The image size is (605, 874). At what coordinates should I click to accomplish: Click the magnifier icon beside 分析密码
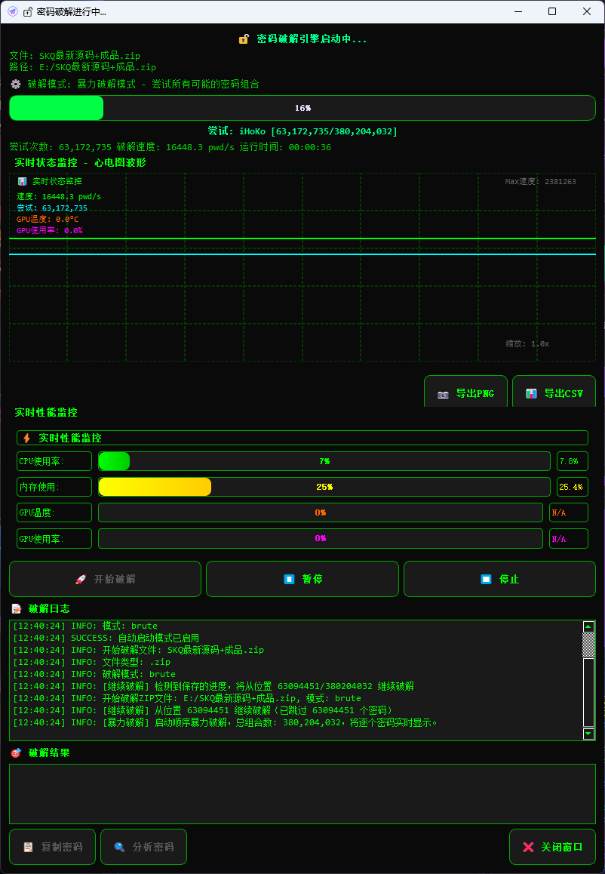click(x=119, y=848)
